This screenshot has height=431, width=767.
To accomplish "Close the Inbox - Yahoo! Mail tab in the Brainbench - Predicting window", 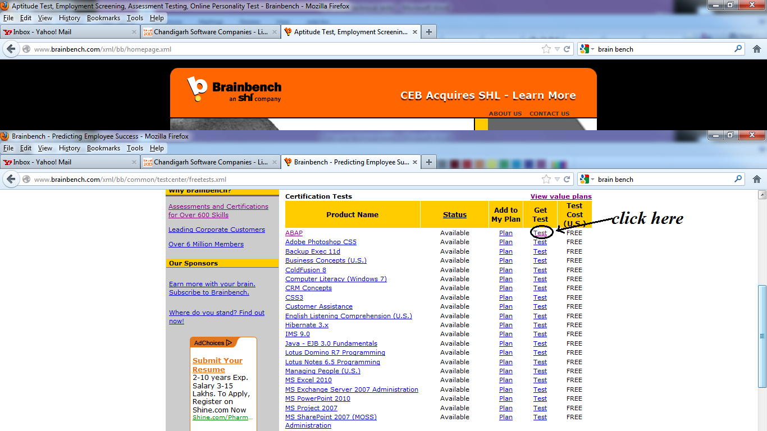I will (134, 162).
